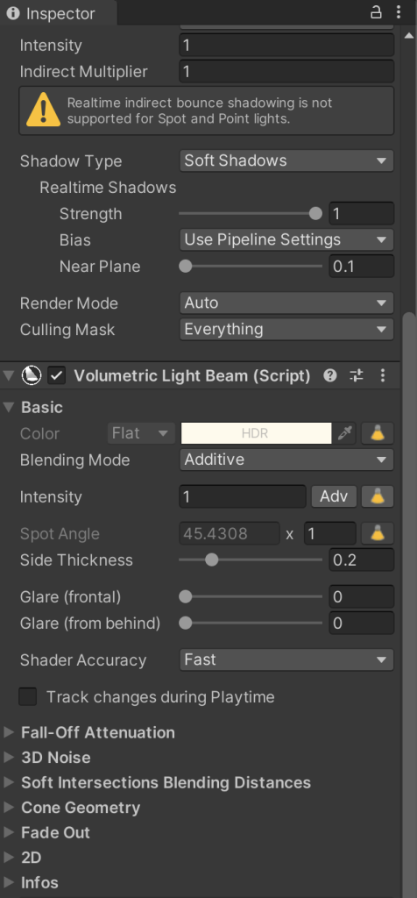The height and width of the screenshot is (898, 417).
Task: Open the Inspector tab options menu
Action: point(399,12)
